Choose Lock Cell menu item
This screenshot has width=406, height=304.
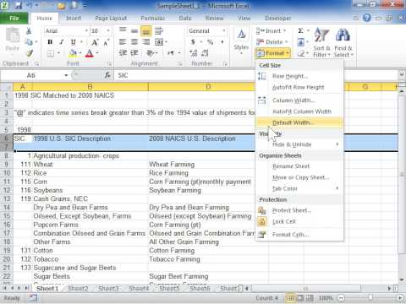click(x=299, y=222)
